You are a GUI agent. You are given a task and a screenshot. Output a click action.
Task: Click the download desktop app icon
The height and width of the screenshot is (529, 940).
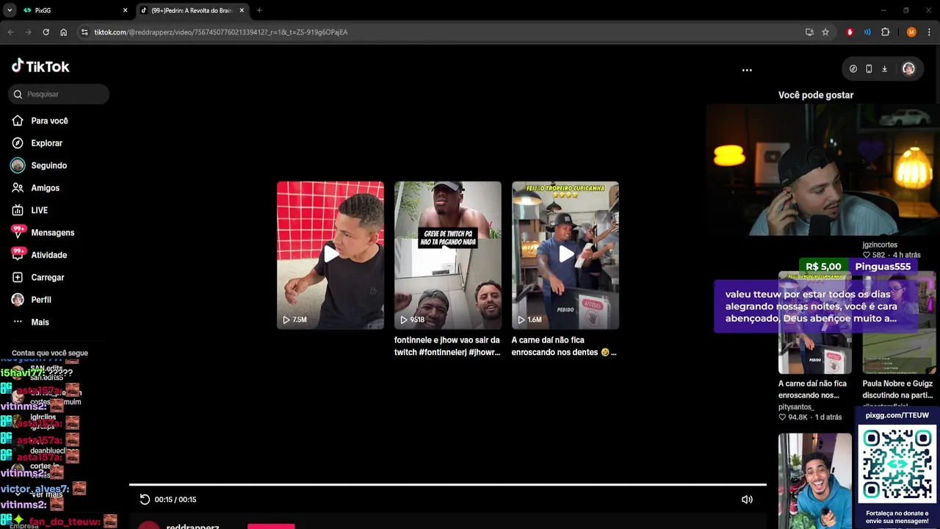pyautogui.click(x=884, y=69)
